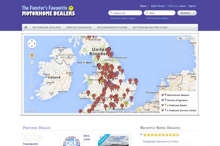Open the Couplands Caravans link
The image size is (220, 146).
click(x=155, y=141)
